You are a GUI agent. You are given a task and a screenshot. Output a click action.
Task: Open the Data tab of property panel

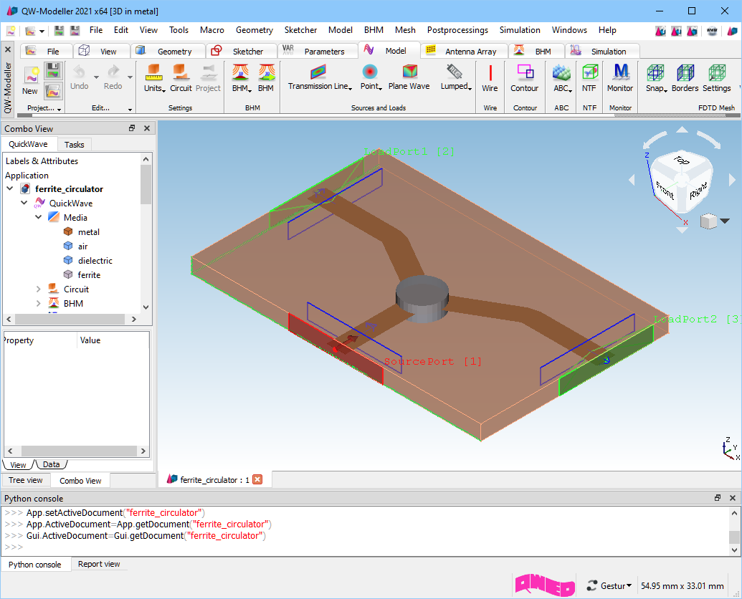(x=51, y=464)
